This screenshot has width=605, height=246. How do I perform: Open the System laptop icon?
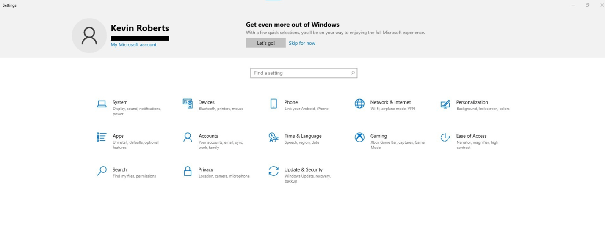click(102, 104)
